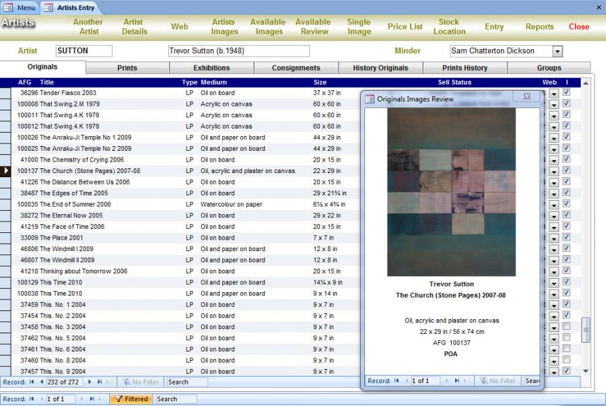The height and width of the screenshot is (406, 606).
Task: Toggle I checkbox for The Church (Stone Pages)
Action: tap(566, 170)
